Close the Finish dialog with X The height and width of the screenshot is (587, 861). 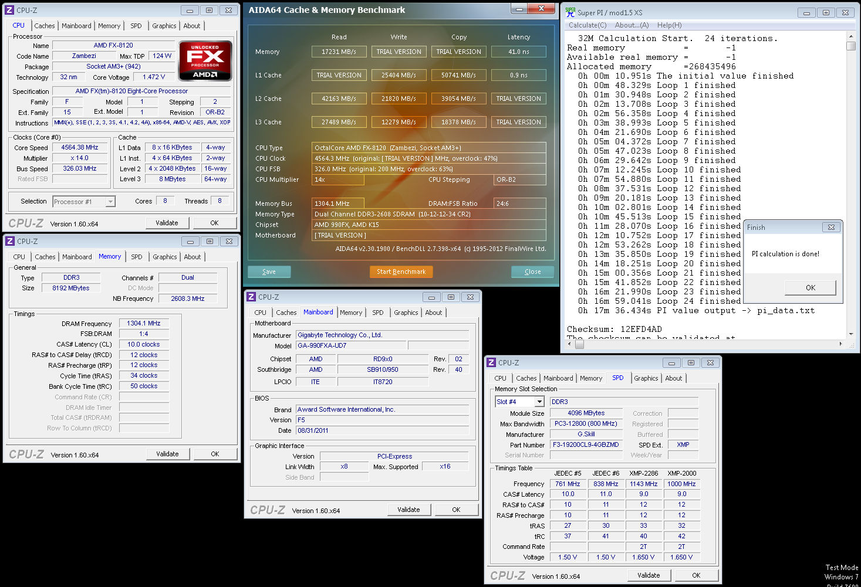pyautogui.click(x=831, y=227)
